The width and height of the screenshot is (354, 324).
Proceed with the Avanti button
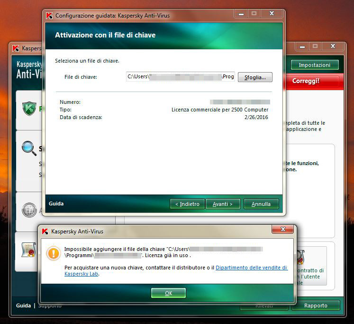click(223, 204)
